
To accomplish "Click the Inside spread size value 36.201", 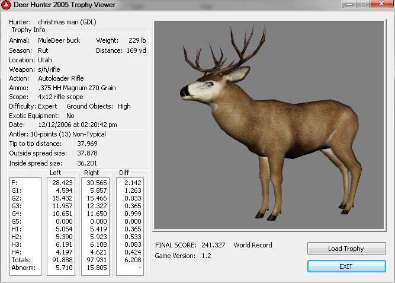I will 88,163.
